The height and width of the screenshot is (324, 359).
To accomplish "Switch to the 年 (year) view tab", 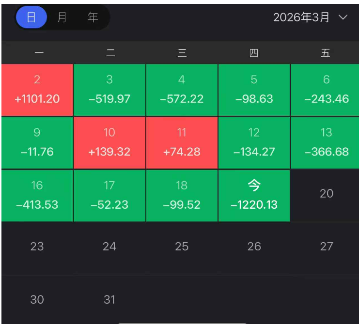I will tap(93, 17).
